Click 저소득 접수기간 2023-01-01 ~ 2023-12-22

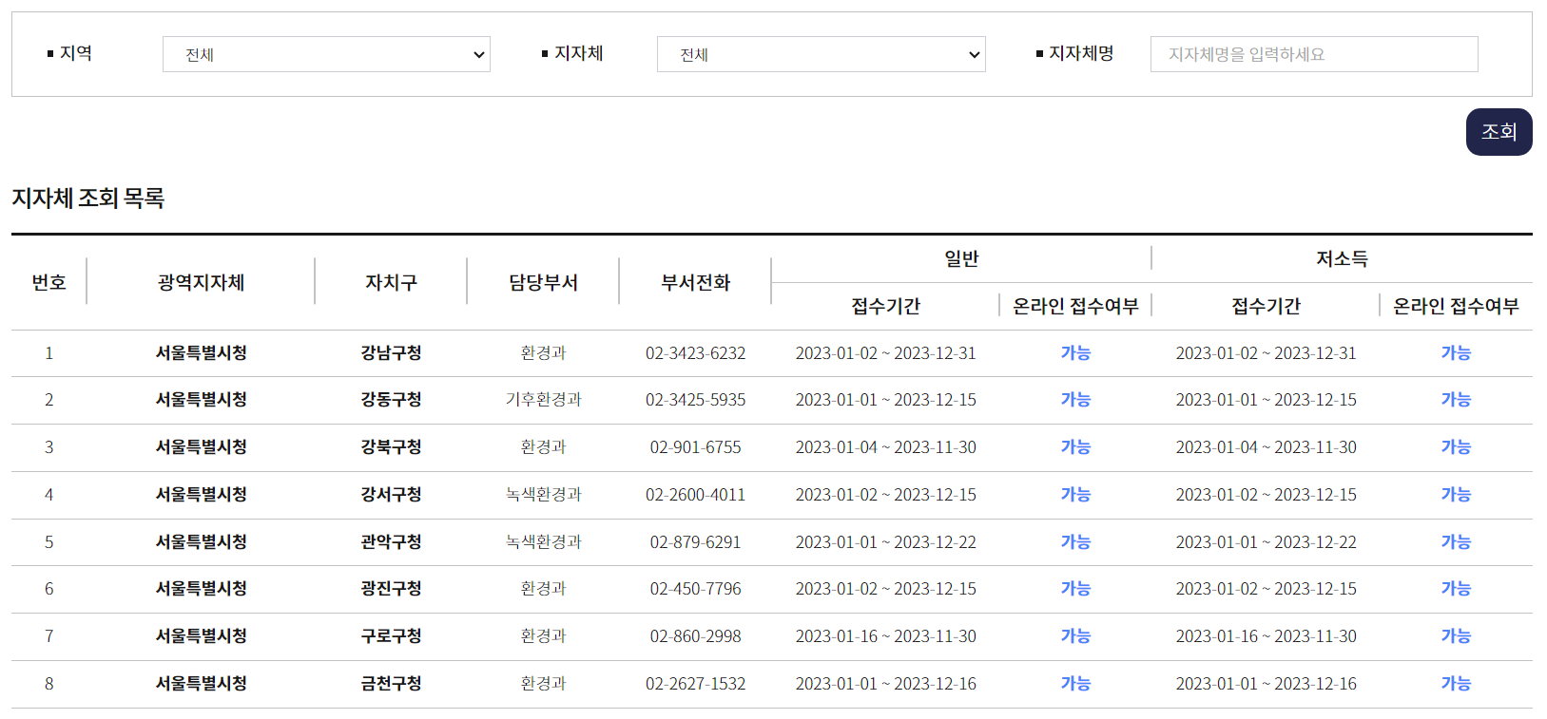[x=1266, y=542]
